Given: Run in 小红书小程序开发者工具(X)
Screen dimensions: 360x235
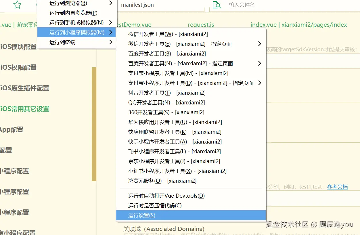Looking at the screenshot, I should pos(191,171).
